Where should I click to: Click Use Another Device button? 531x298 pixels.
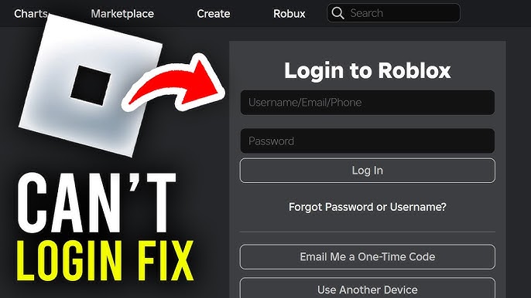[x=368, y=288]
